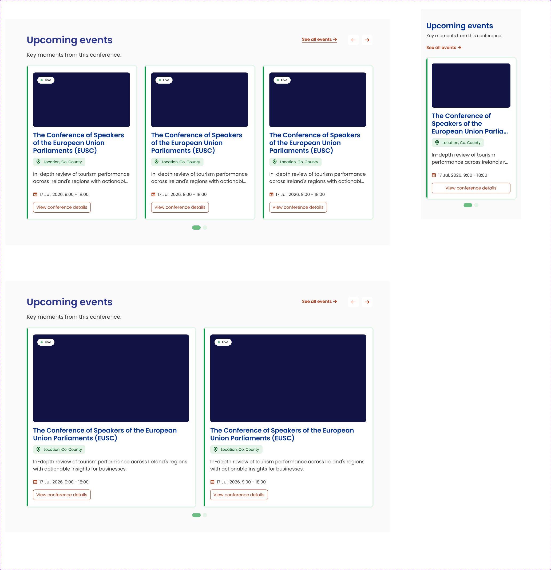
Task: Select active pagination pill in narrow mobile carousel
Action: 468,205
